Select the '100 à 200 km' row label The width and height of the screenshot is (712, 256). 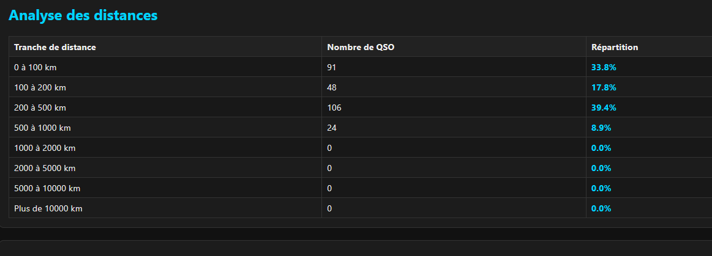[40, 87]
